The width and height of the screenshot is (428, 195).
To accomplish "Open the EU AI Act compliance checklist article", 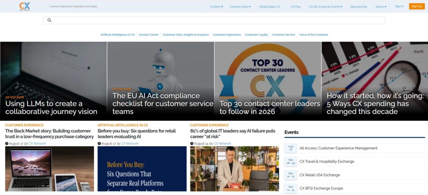I will tap(163, 103).
